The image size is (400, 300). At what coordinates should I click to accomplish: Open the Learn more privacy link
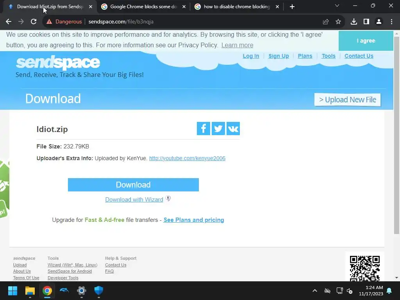pyautogui.click(x=237, y=45)
